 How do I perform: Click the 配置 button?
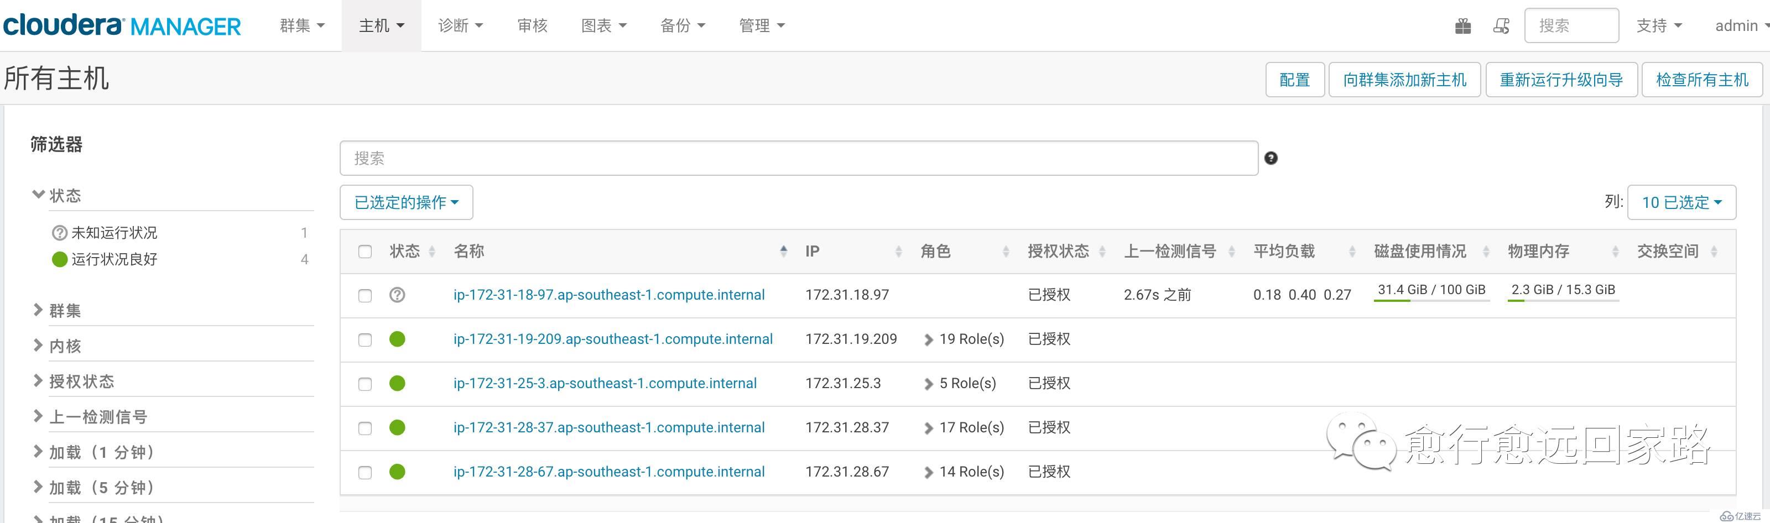click(x=1295, y=80)
